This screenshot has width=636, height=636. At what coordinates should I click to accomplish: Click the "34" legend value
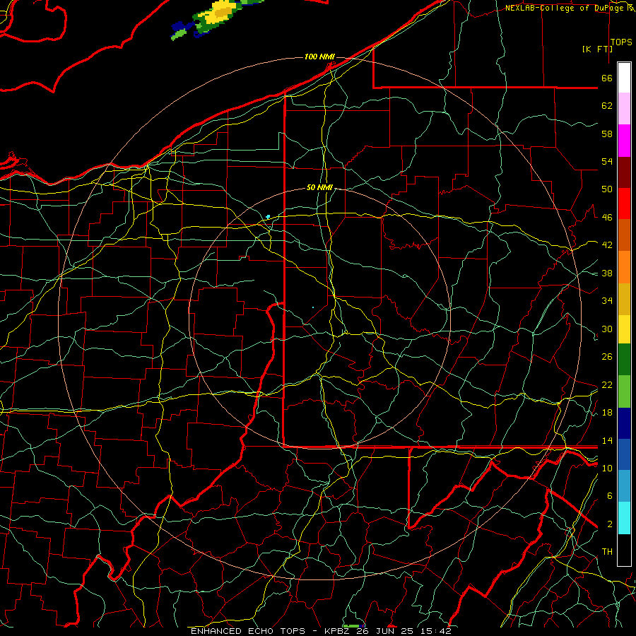coord(607,301)
